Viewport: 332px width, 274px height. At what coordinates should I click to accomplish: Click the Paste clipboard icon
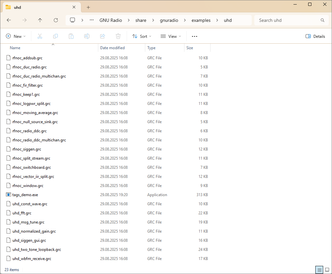click(x=71, y=36)
